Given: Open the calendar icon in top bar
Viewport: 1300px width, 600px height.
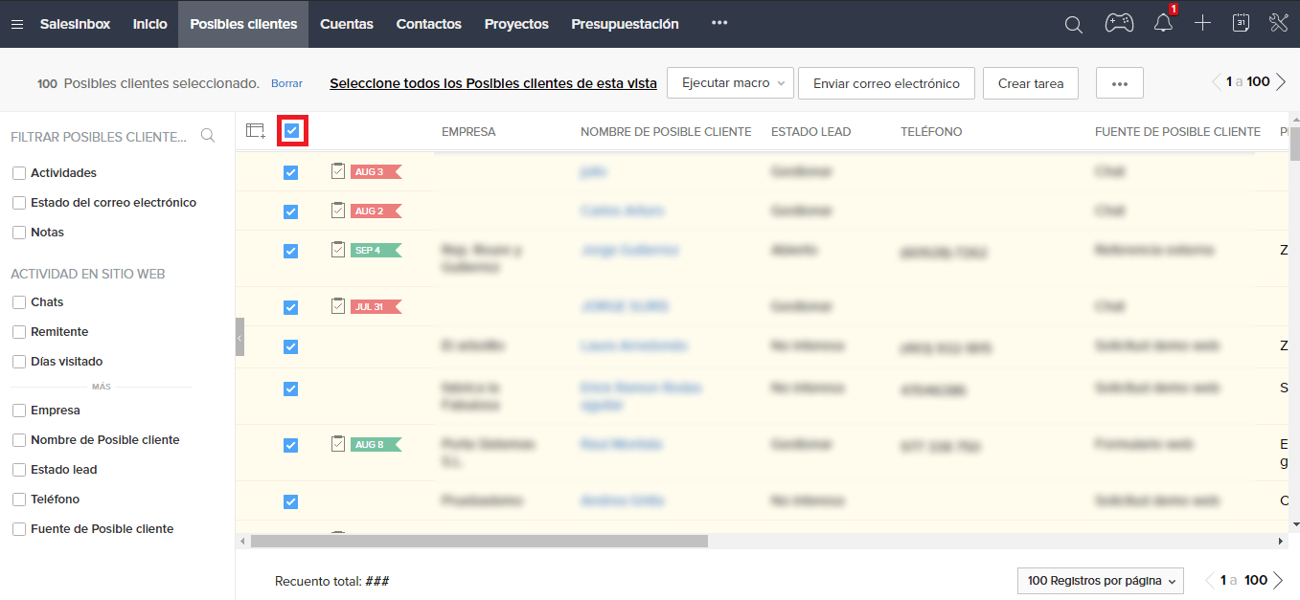Looking at the screenshot, I should click(x=1241, y=24).
